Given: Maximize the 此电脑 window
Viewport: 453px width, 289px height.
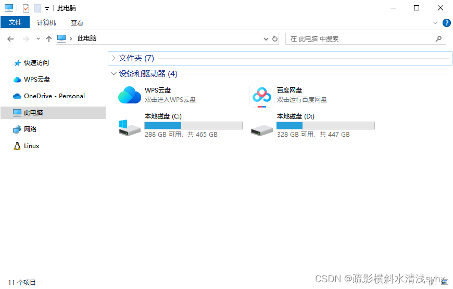Looking at the screenshot, I should click(x=417, y=8).
